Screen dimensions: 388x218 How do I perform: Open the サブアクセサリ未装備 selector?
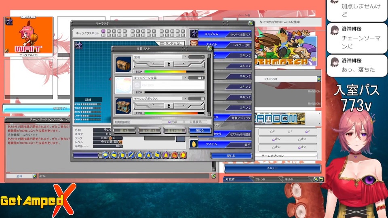(233, 134)
